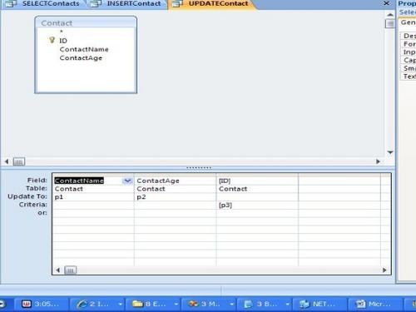Expand the ContactName field dropdown arrow
The image size is (416, 312).
tap(127, 181)
